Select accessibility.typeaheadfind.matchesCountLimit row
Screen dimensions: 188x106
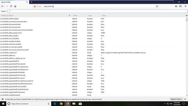tap(93, 81)
